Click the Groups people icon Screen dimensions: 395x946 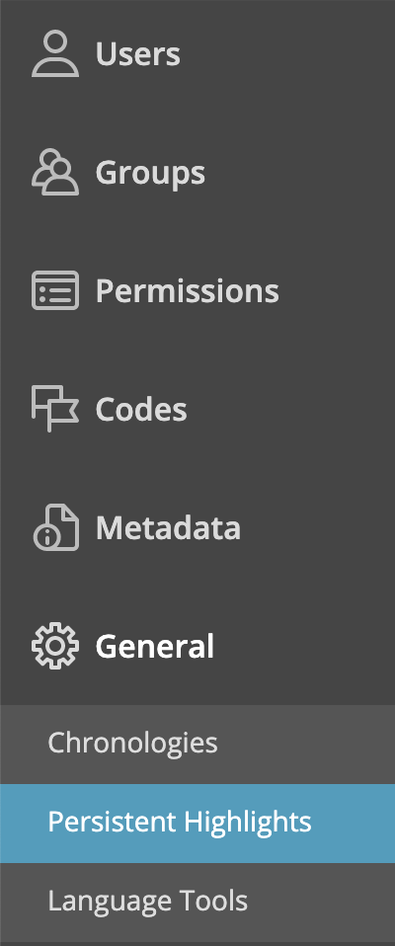55,172
